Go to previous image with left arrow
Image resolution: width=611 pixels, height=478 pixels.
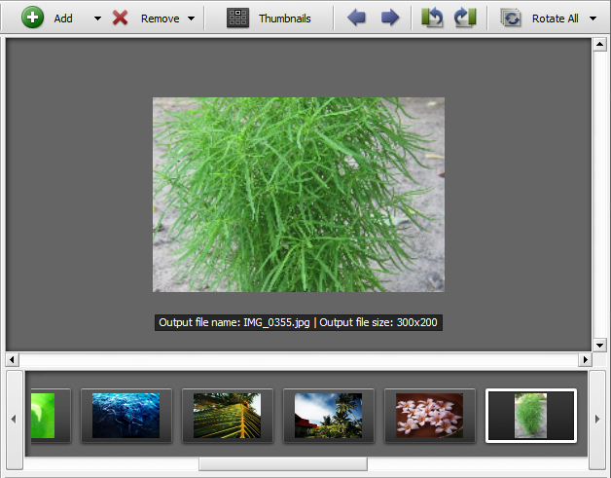[x=356, y=18]
